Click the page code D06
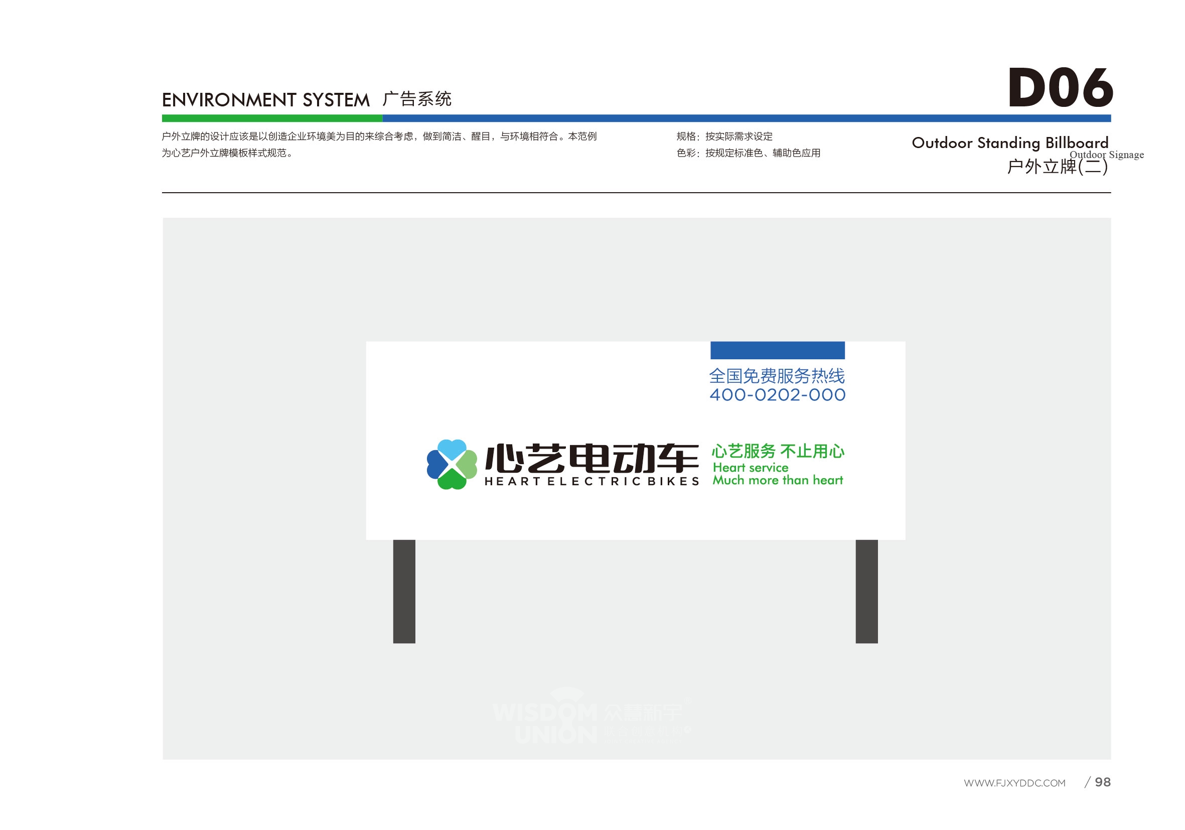Viewport: 1185px width, 830px height. 1060,88
